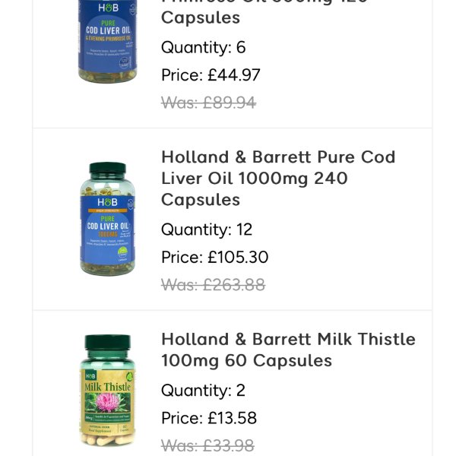This screenshot has width=456, height=456.
Task: Click the 'Quantity: 12' text
Action: (207, 230)
